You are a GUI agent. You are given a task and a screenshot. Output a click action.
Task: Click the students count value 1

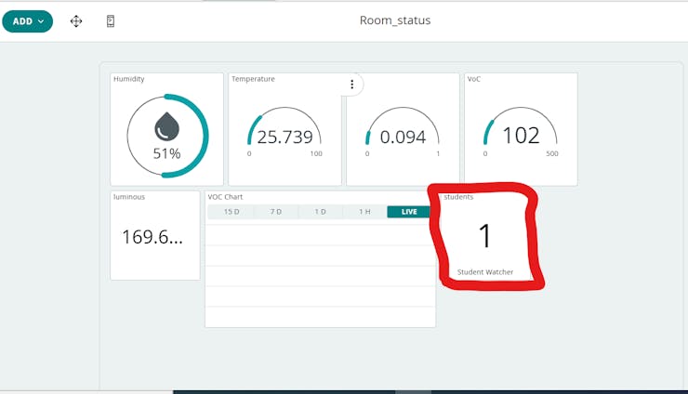(484, 236)
